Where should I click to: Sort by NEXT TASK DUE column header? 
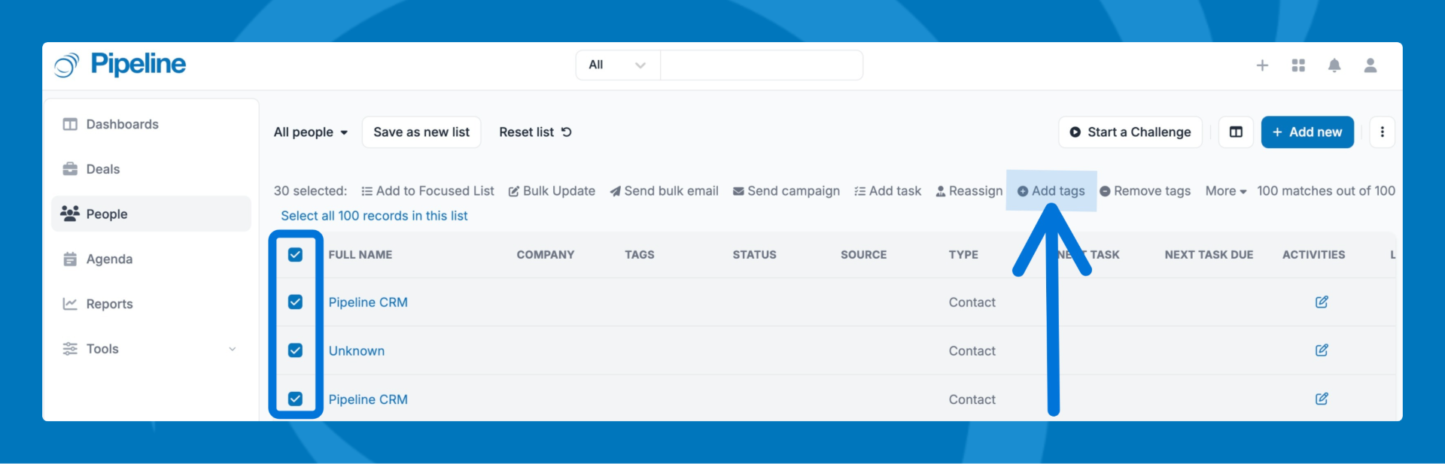point(1209,255)
